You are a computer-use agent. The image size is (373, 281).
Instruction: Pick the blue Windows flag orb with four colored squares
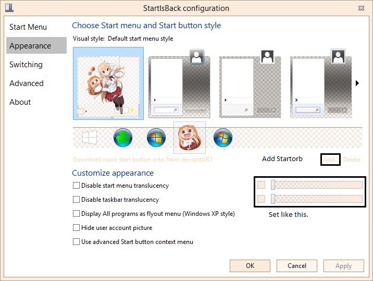(156, 138)
